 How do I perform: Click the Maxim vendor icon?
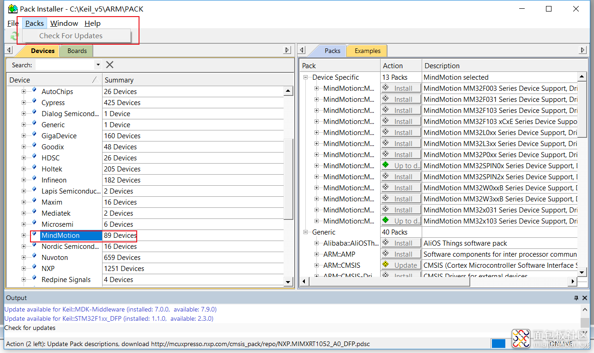(34, 201)
